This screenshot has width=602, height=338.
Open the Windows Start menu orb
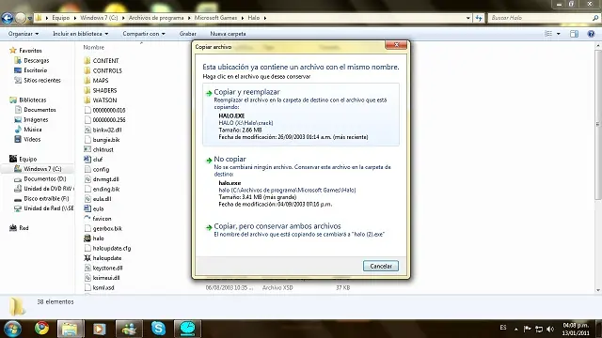(12, 329)
